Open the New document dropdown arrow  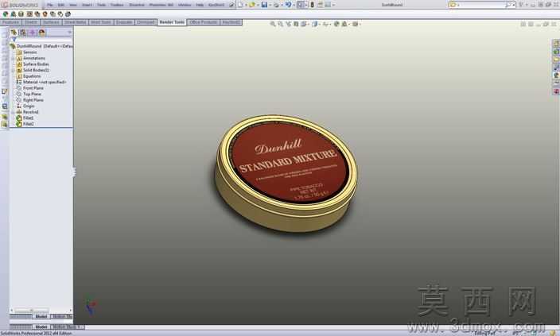click(x=246, y=5)
